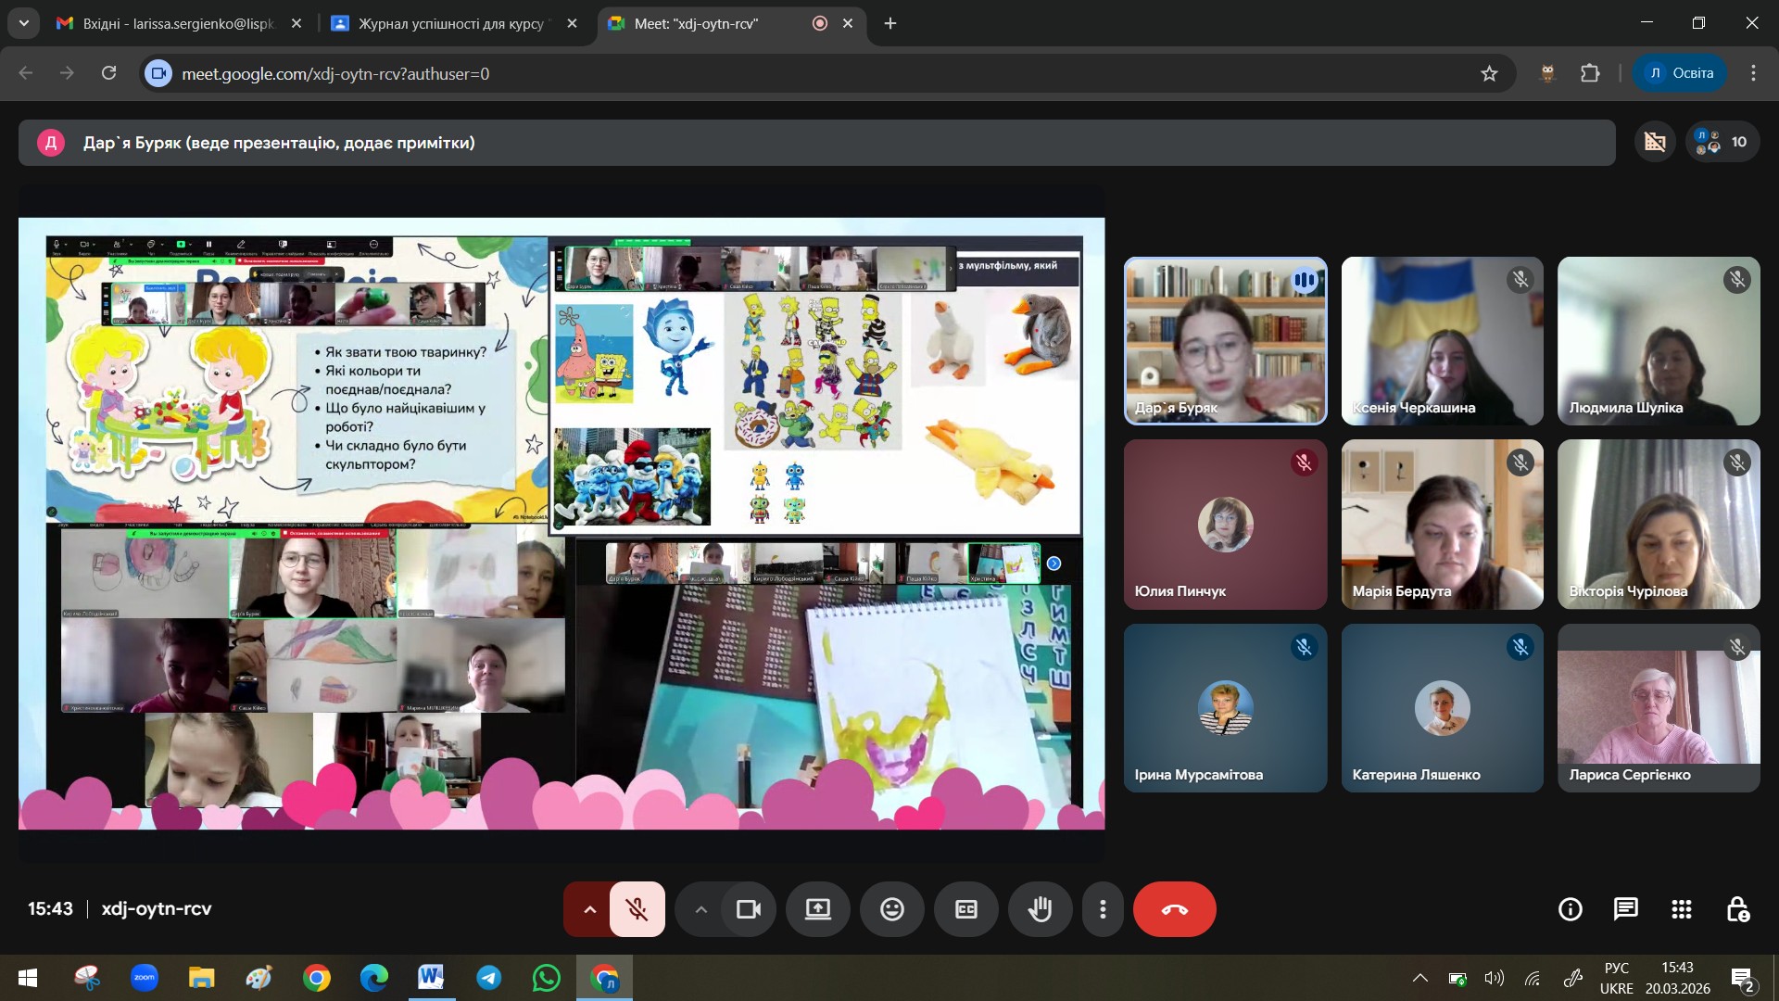
Task: Open the participants list showing 10
Action: point(1722,142)
